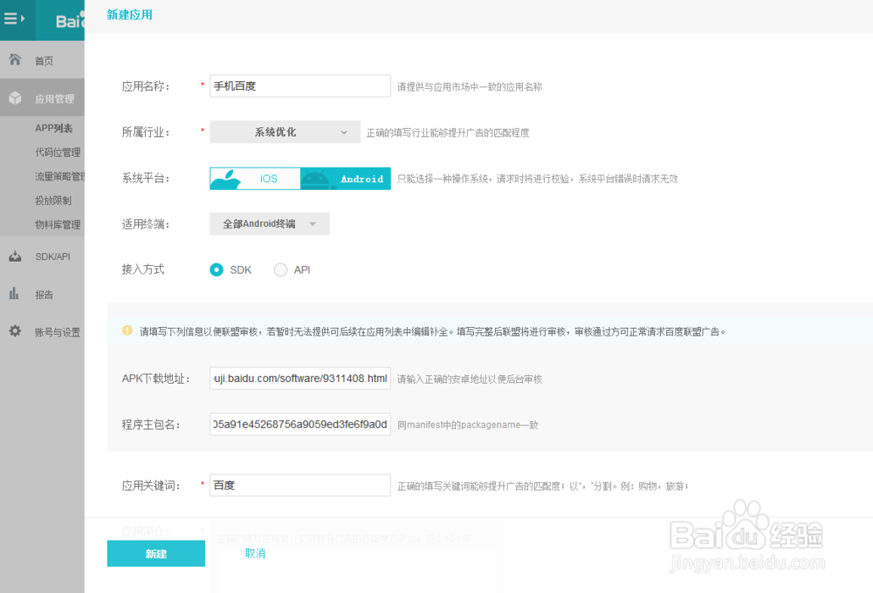Select the SDK radio button for 接入方式
Viewport: 873px width, 593px height.
point(216,269)
